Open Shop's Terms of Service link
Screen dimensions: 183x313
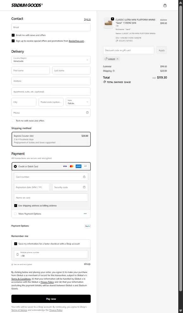coord(19,310)
